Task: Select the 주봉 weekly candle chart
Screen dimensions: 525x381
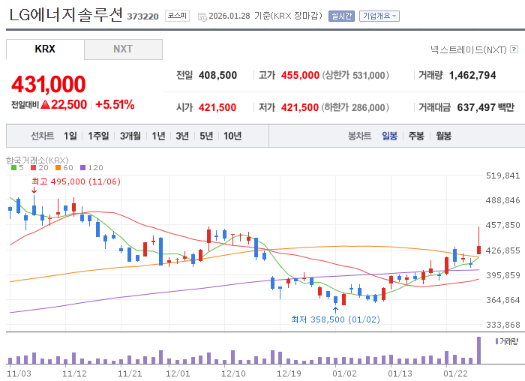Action: tap(416, 136)
